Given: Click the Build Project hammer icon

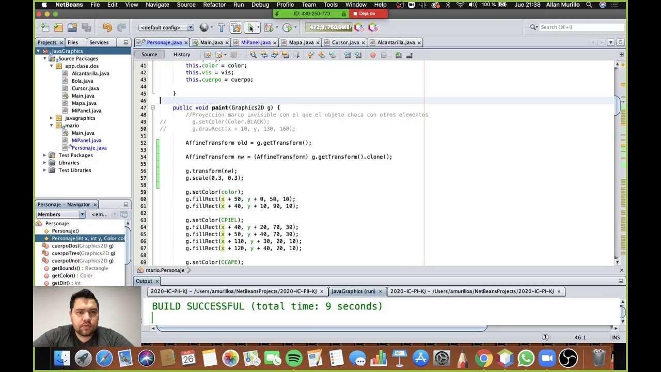Looking at the screenshot, I should click(222, 27).
